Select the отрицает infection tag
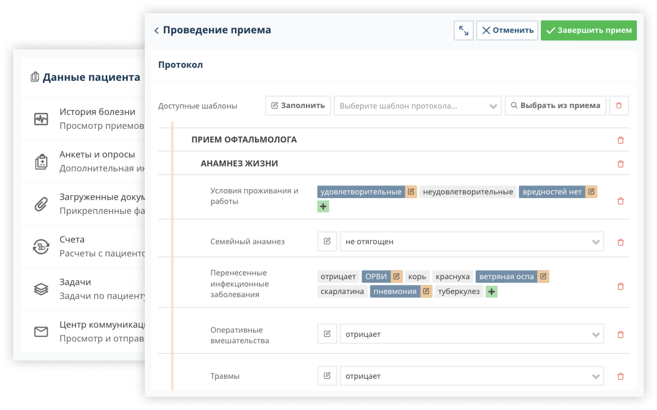Viewport: 657px width, 410px height. (x=338, y=277)
